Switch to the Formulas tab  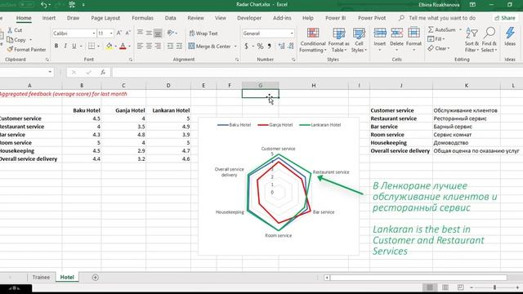[142, 18]
